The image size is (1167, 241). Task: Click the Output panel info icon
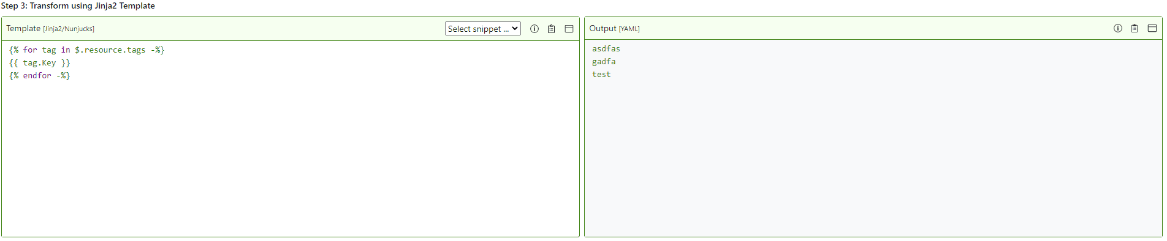pos(1118,28)
